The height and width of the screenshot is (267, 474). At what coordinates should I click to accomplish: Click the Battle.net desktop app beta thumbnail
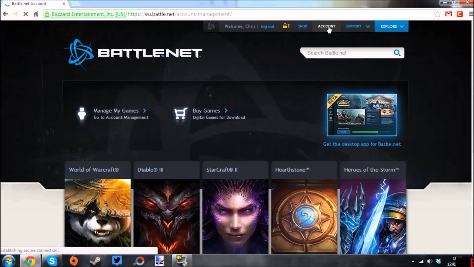[x=362, y=115]
